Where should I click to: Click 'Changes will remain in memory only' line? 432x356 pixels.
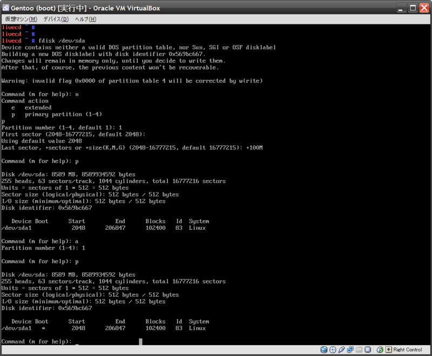pos(113,61)
